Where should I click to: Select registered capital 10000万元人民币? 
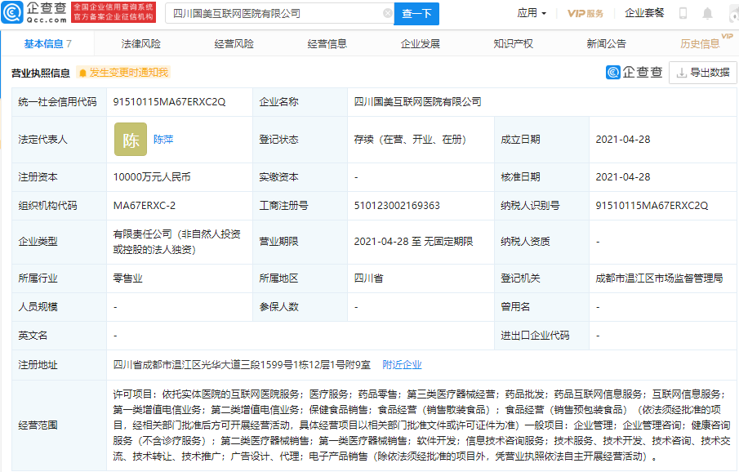pos(152,177)
